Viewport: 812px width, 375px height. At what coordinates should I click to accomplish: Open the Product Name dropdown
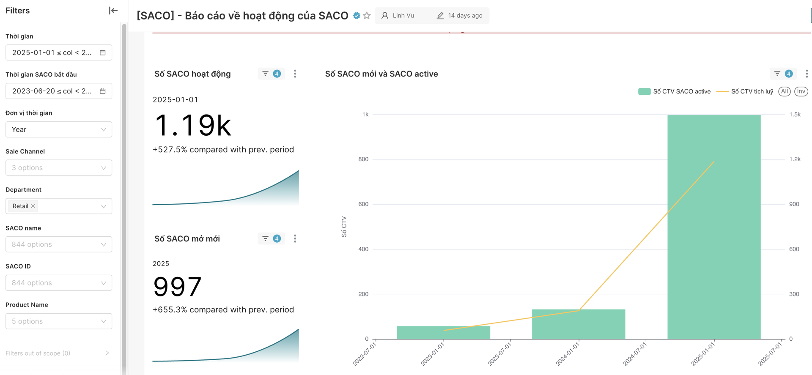point(59,321)
